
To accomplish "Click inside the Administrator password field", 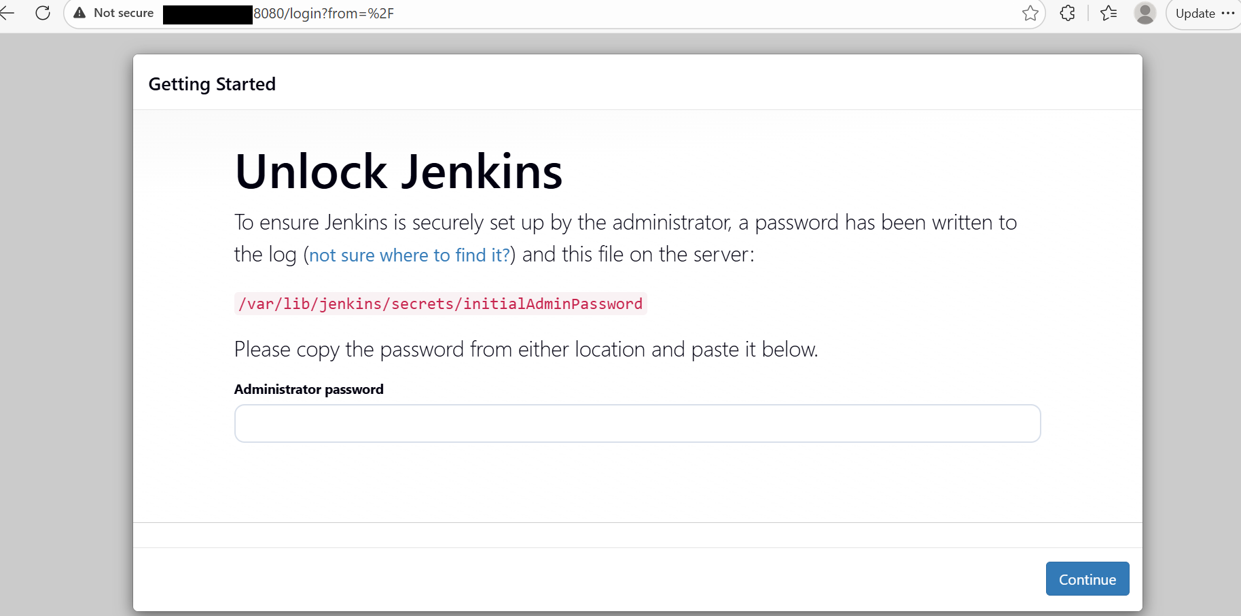I will pos(637,423).
